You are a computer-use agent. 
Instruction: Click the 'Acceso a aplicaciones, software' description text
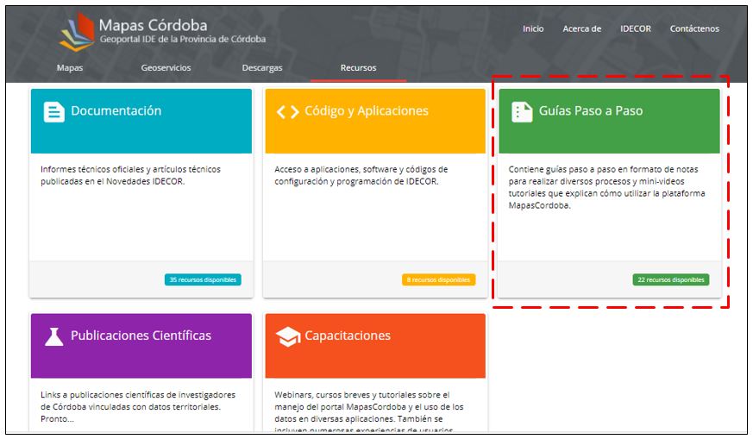click(361, 175)
